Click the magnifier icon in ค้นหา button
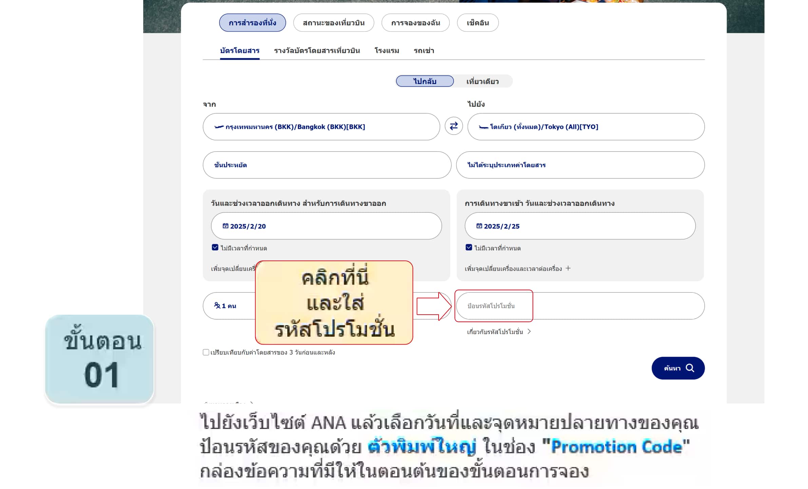Image resolution: width=808 pixels, height=489 pixels. pyautogui.click(x=690, y=368)
